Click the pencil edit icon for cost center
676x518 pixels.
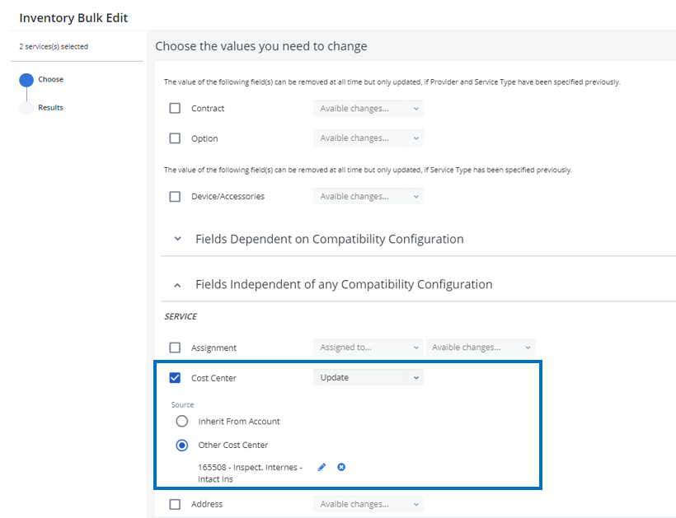[x=322, y=467]
